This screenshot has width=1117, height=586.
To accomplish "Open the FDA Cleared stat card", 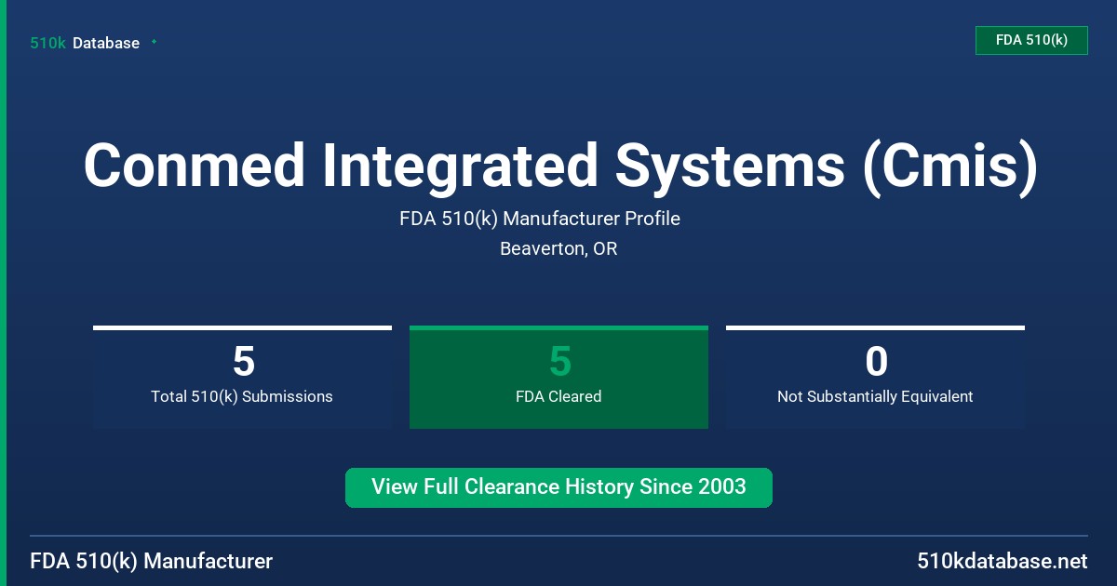I will click(x=558, y=378).
